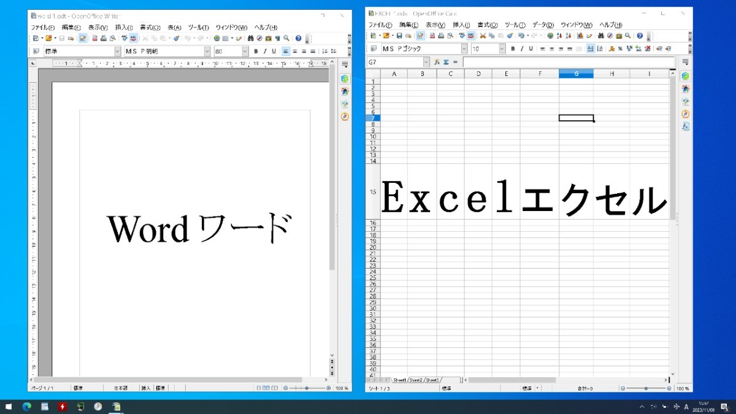The width and height of the screenshot is (736, 414).
Task: Open Calc's 挿入(I) menu
Action: 460,25
